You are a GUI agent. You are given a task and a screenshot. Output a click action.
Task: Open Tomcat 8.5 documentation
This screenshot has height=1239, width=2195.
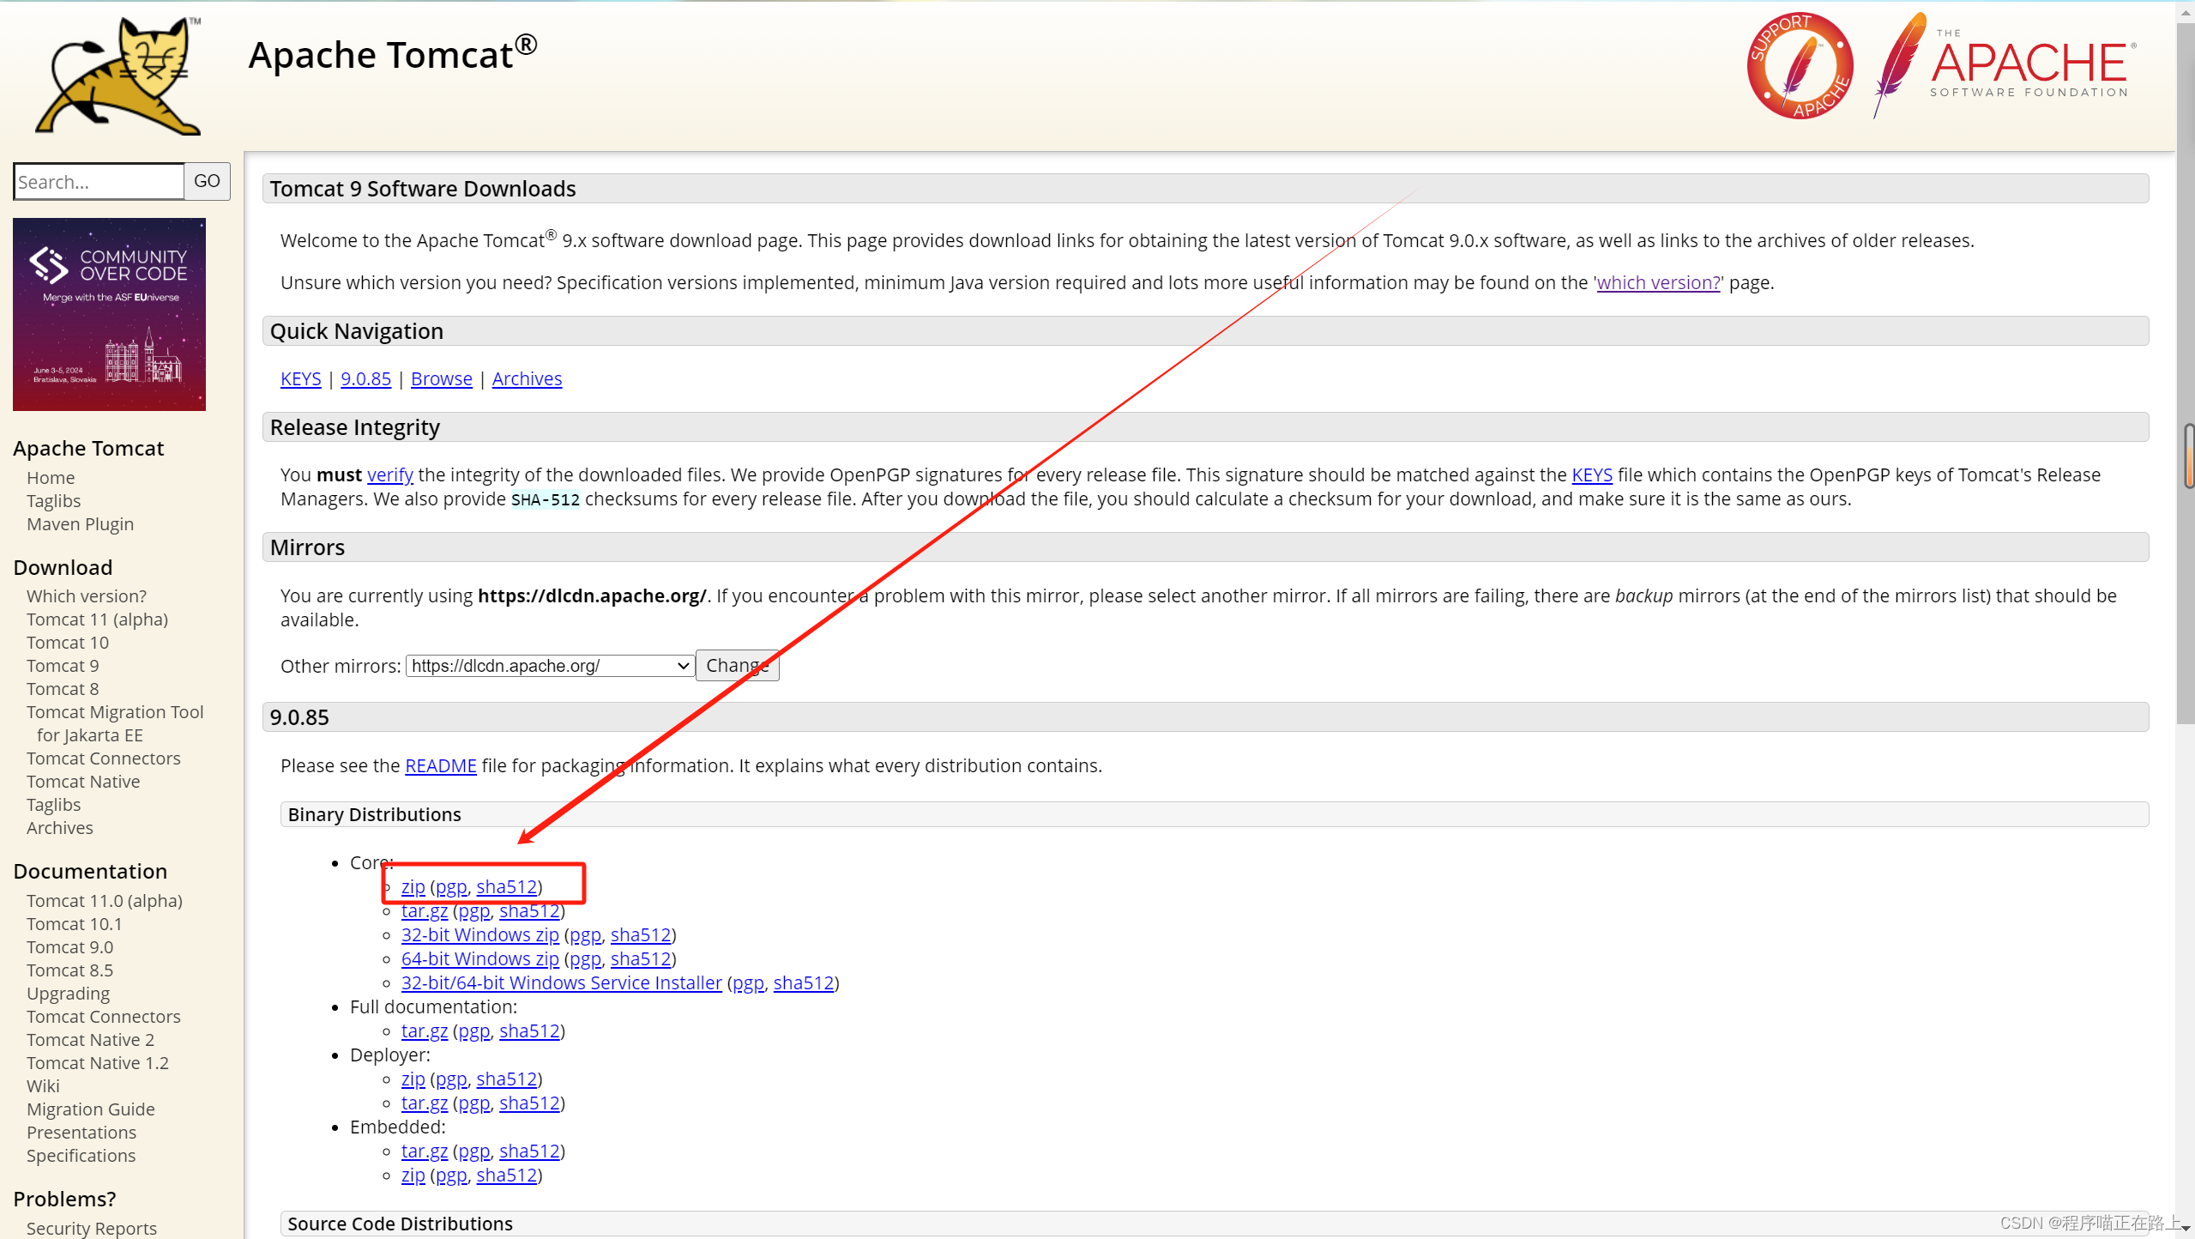tap(69, 970)
